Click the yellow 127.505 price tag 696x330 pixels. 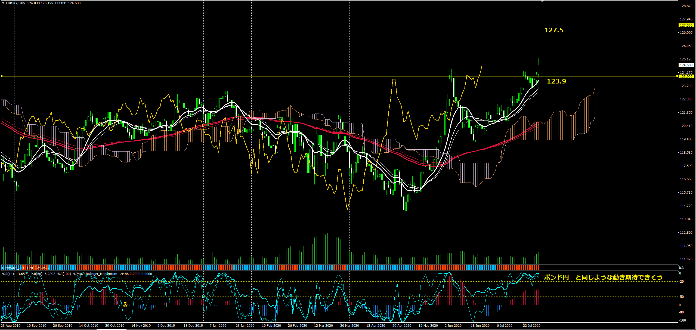(x=686, y=25)
